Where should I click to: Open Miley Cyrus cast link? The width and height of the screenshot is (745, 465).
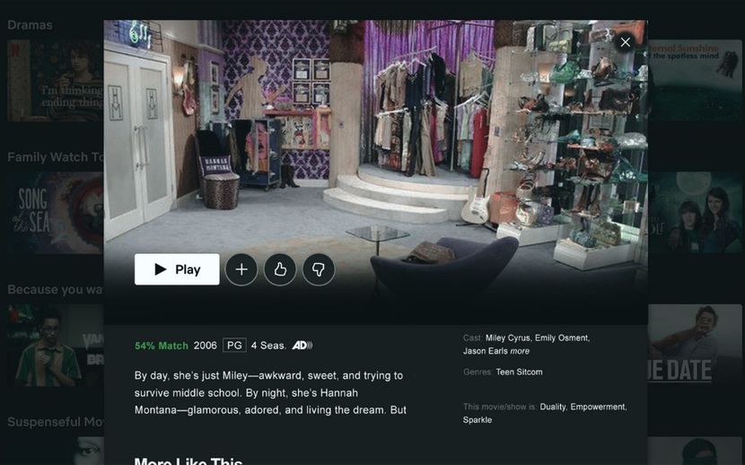[x=507, y=338]
